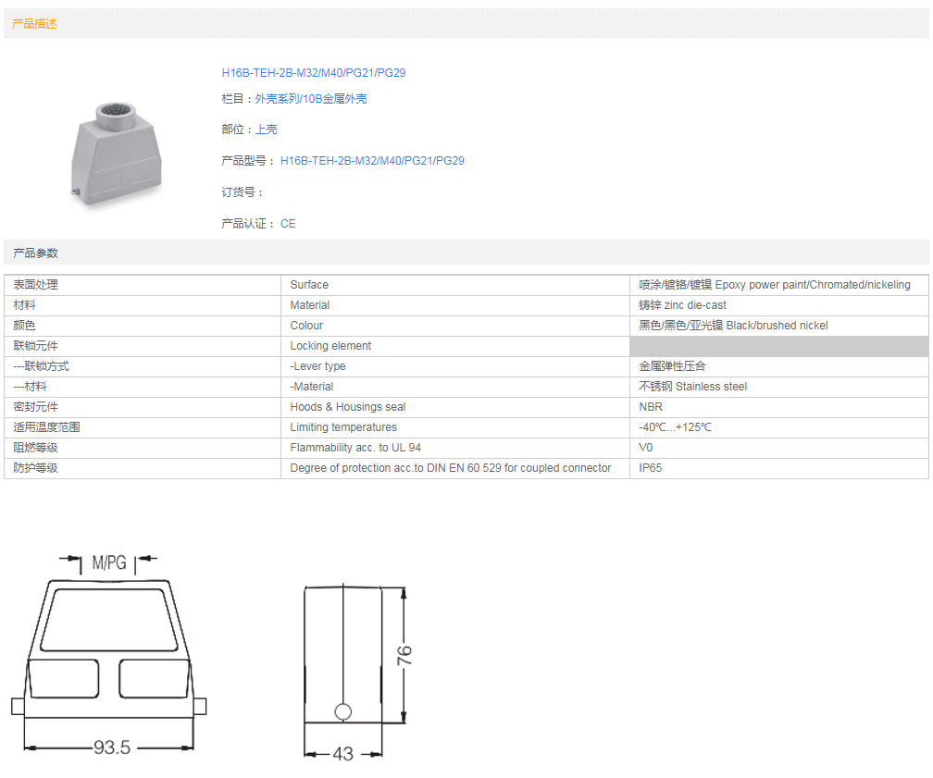Click the M/PG label on drawing

tap(108, 562)
